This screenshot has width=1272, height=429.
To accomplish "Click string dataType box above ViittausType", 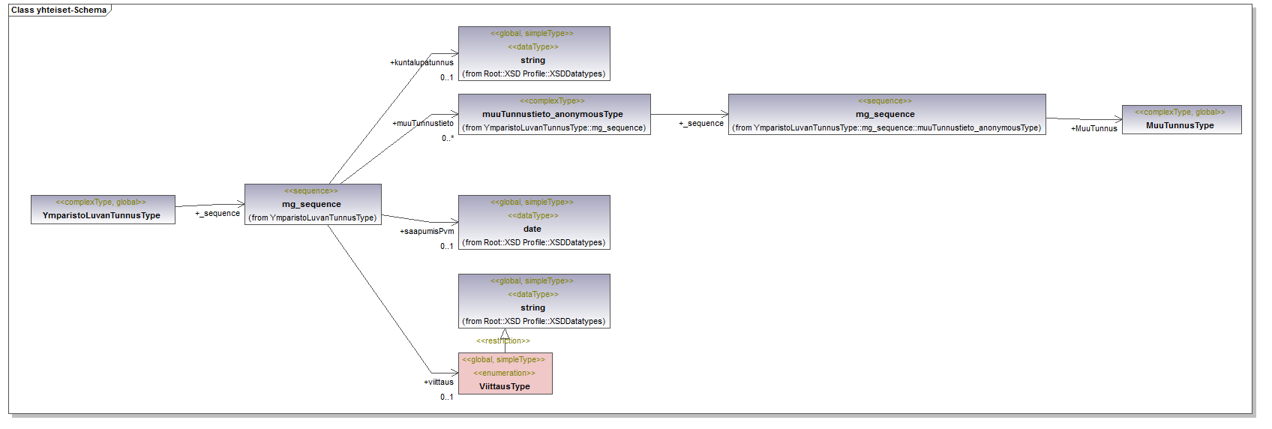I will [533, 301].
